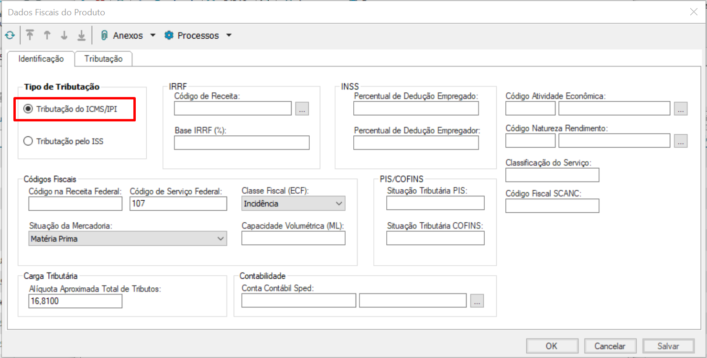Click the Situação Tributária COFINS field
The width and height of the screenshot is (707, 358).
click(x=435, y=238)
